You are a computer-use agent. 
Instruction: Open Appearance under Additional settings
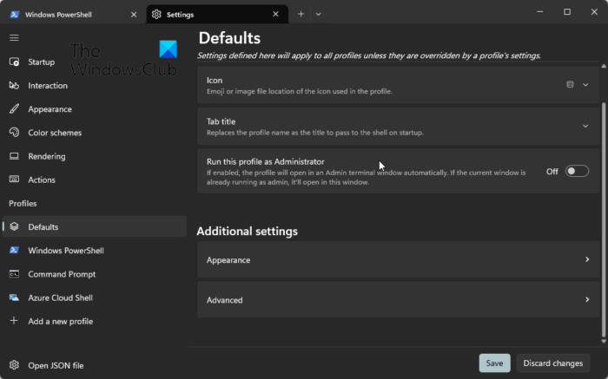pyautogui.click(x=398, y=259)
